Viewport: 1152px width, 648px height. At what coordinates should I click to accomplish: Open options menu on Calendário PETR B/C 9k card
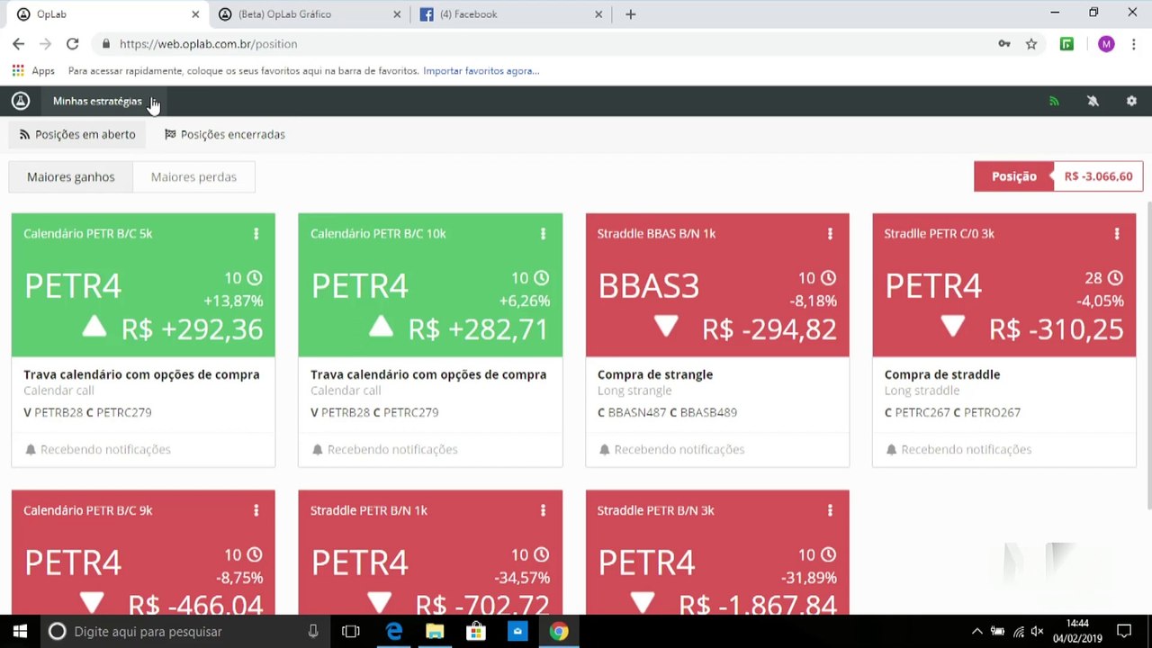click(x=256, y=510)
